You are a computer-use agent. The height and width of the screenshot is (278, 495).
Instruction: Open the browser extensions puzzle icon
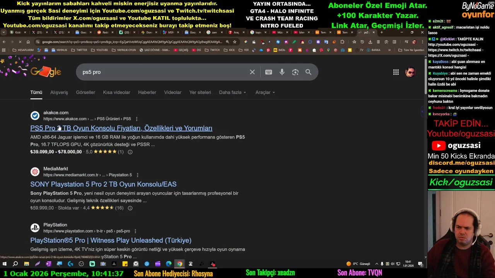342,42
